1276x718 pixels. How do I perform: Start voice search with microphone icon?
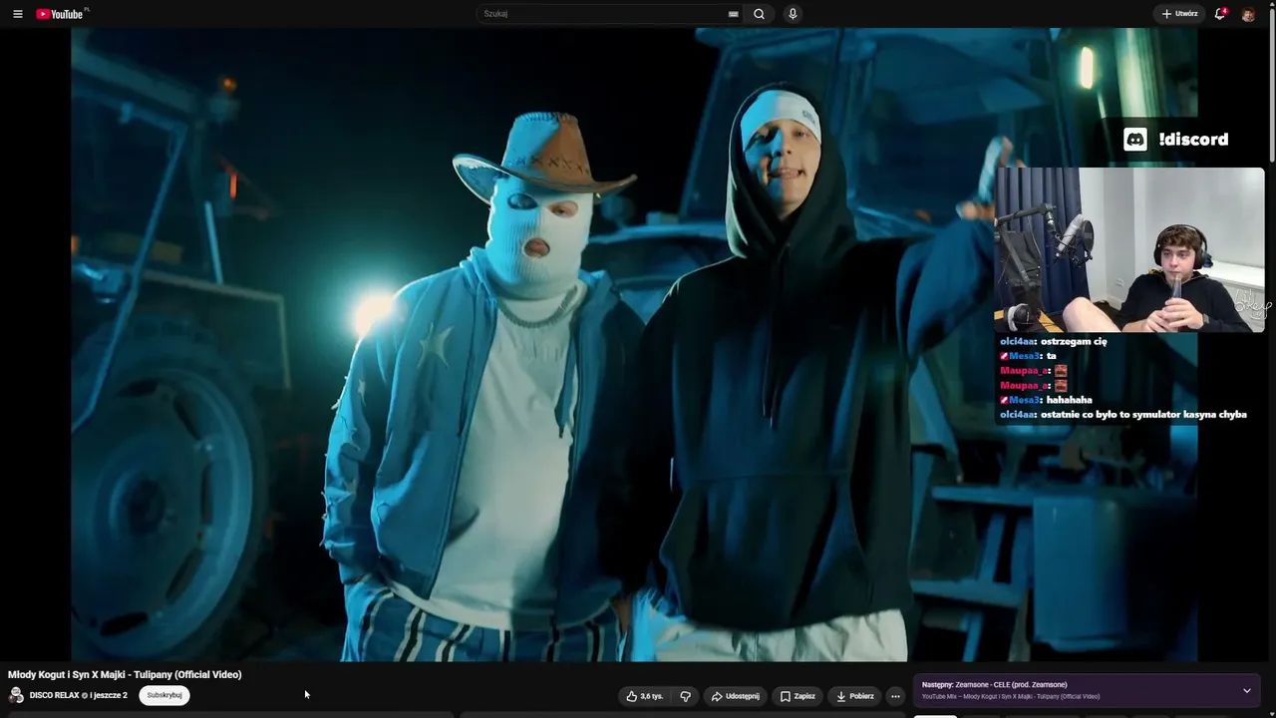point(793,14)
